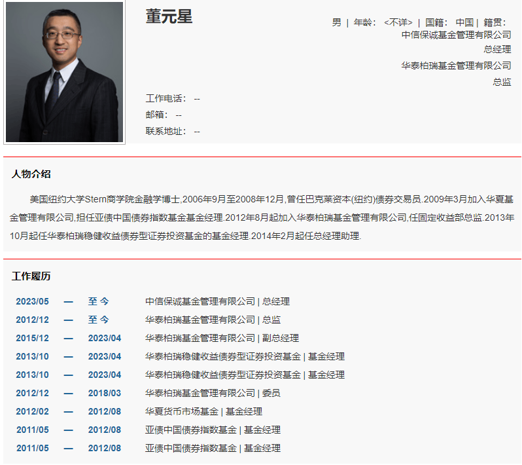This screenshot has width=522, height=465.
Task: Click the biography paragraph under 人物介绍
Action: point(262,217)
